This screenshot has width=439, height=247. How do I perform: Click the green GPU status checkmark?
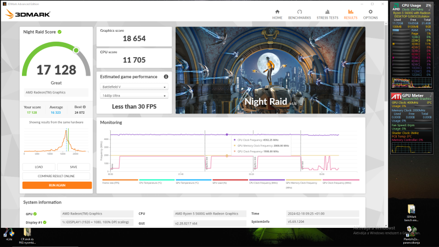pyautogui.click(x=35, y=214)
